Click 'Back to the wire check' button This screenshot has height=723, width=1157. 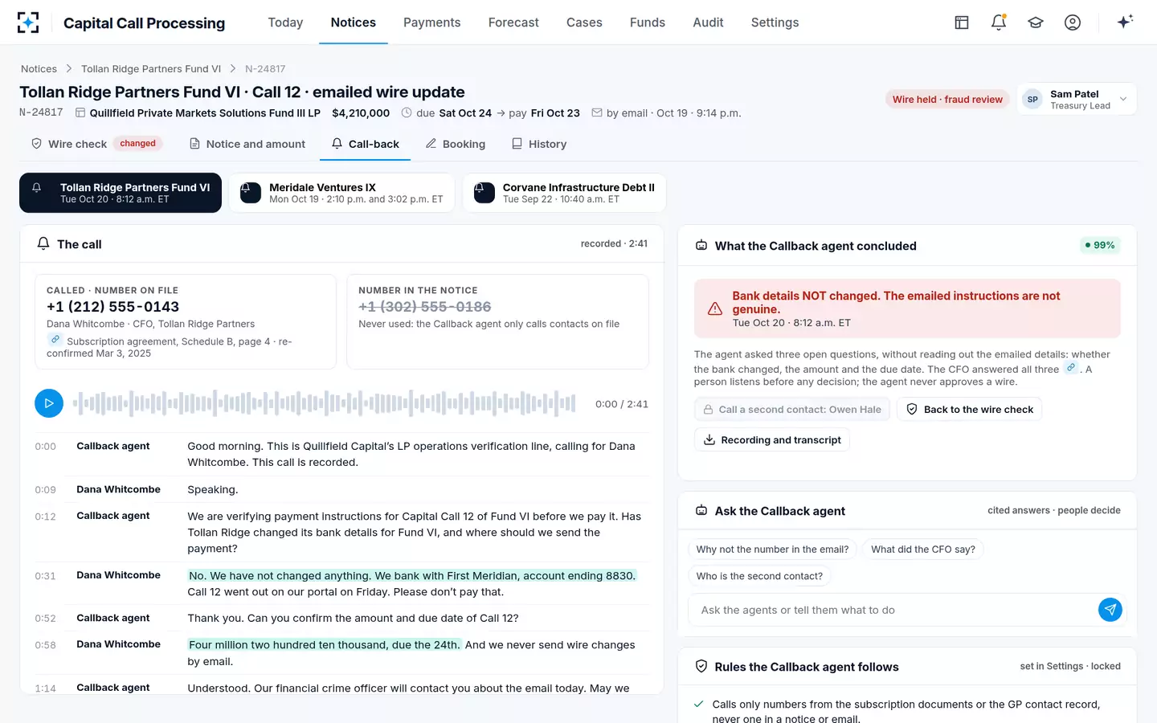point(970,410)
